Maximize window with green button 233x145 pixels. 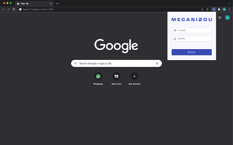point(11,3)
